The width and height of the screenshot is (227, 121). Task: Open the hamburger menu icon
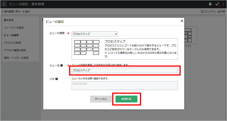coord(4,4)
